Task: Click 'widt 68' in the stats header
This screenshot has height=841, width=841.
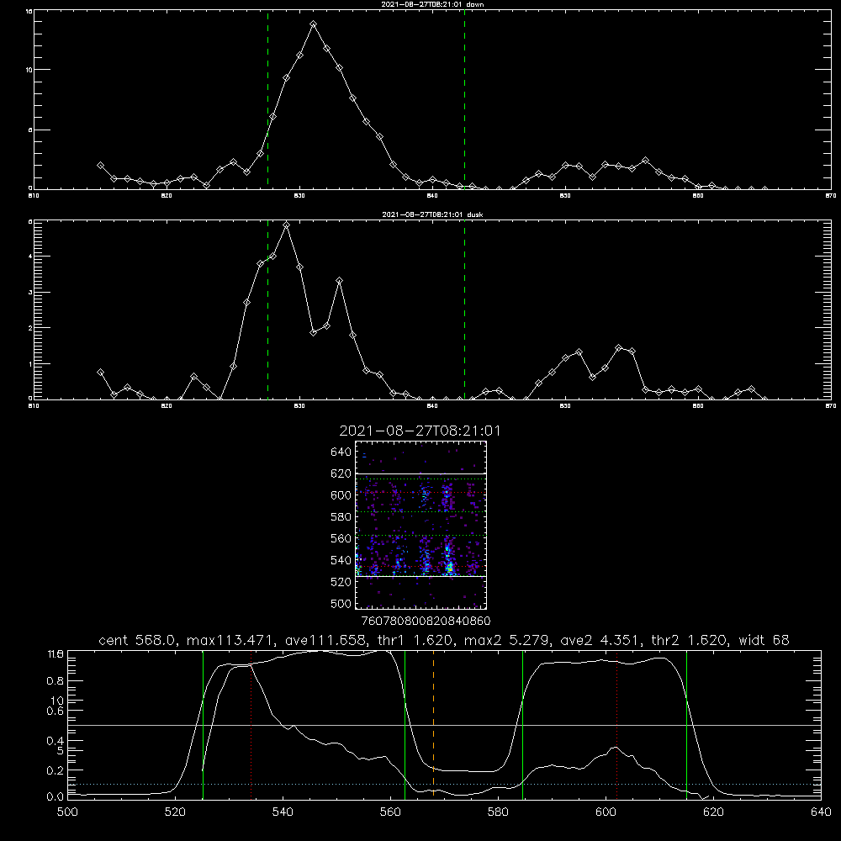Action: [x=764, y=640]
